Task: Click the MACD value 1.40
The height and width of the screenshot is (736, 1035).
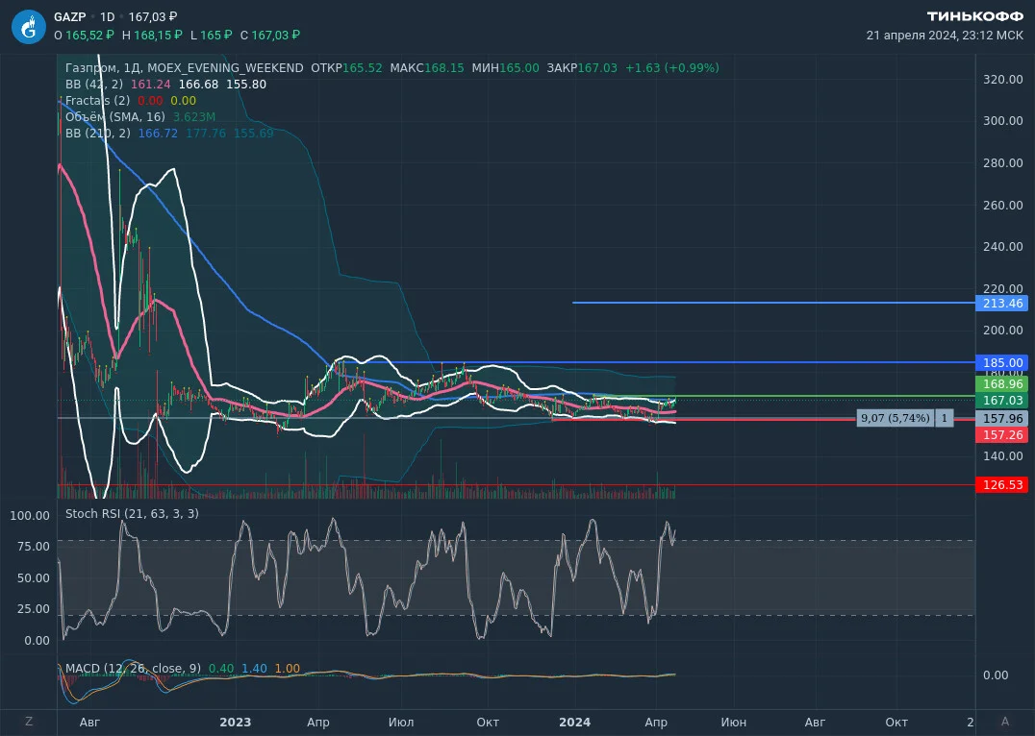Action: (x=254, y=669)
